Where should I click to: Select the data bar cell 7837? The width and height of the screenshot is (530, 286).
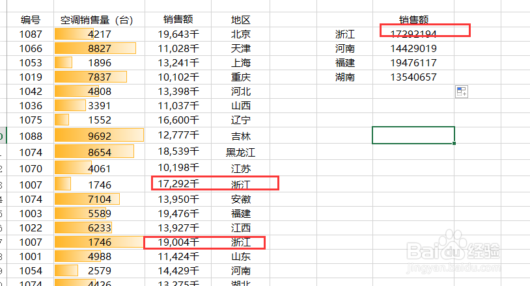[x=99, y=77]
